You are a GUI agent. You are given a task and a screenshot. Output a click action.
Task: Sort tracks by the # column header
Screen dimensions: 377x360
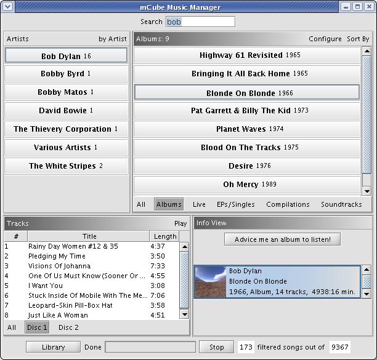pyautogui.click(x=16, y=236)
